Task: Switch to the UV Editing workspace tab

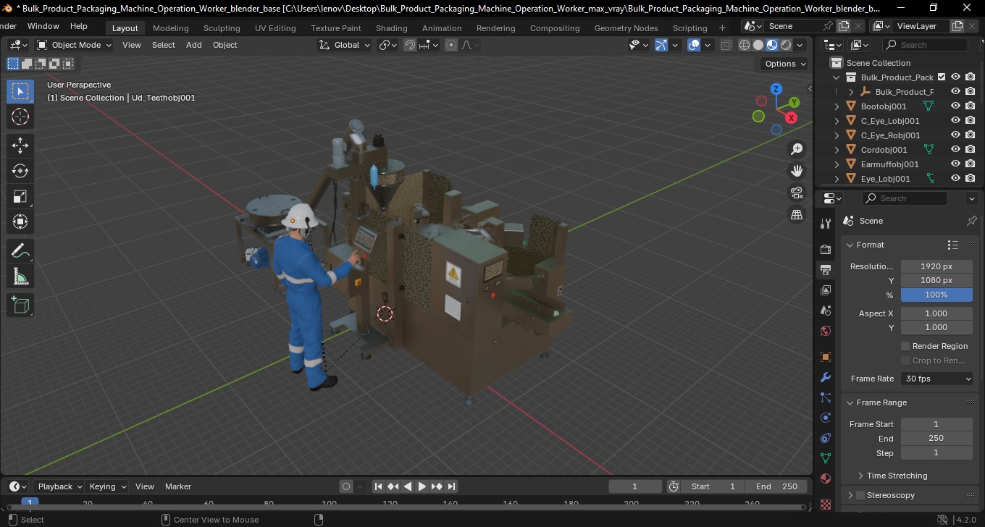Action: coord(275,28)
